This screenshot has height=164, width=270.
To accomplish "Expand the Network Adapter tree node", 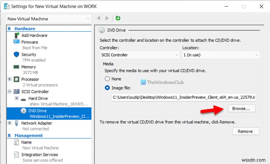I will 10,123.
